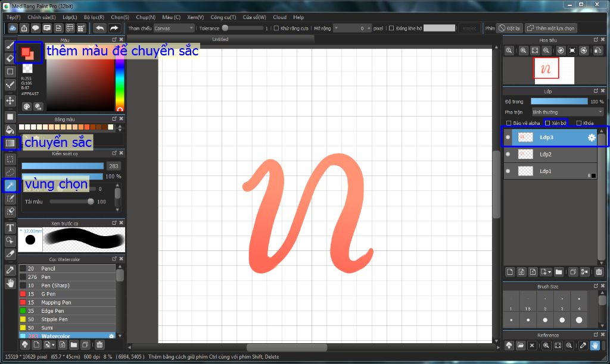610x364 pixels.
Task: Open the Chỉnh sửa(E) menu
Action: point(41,17)
